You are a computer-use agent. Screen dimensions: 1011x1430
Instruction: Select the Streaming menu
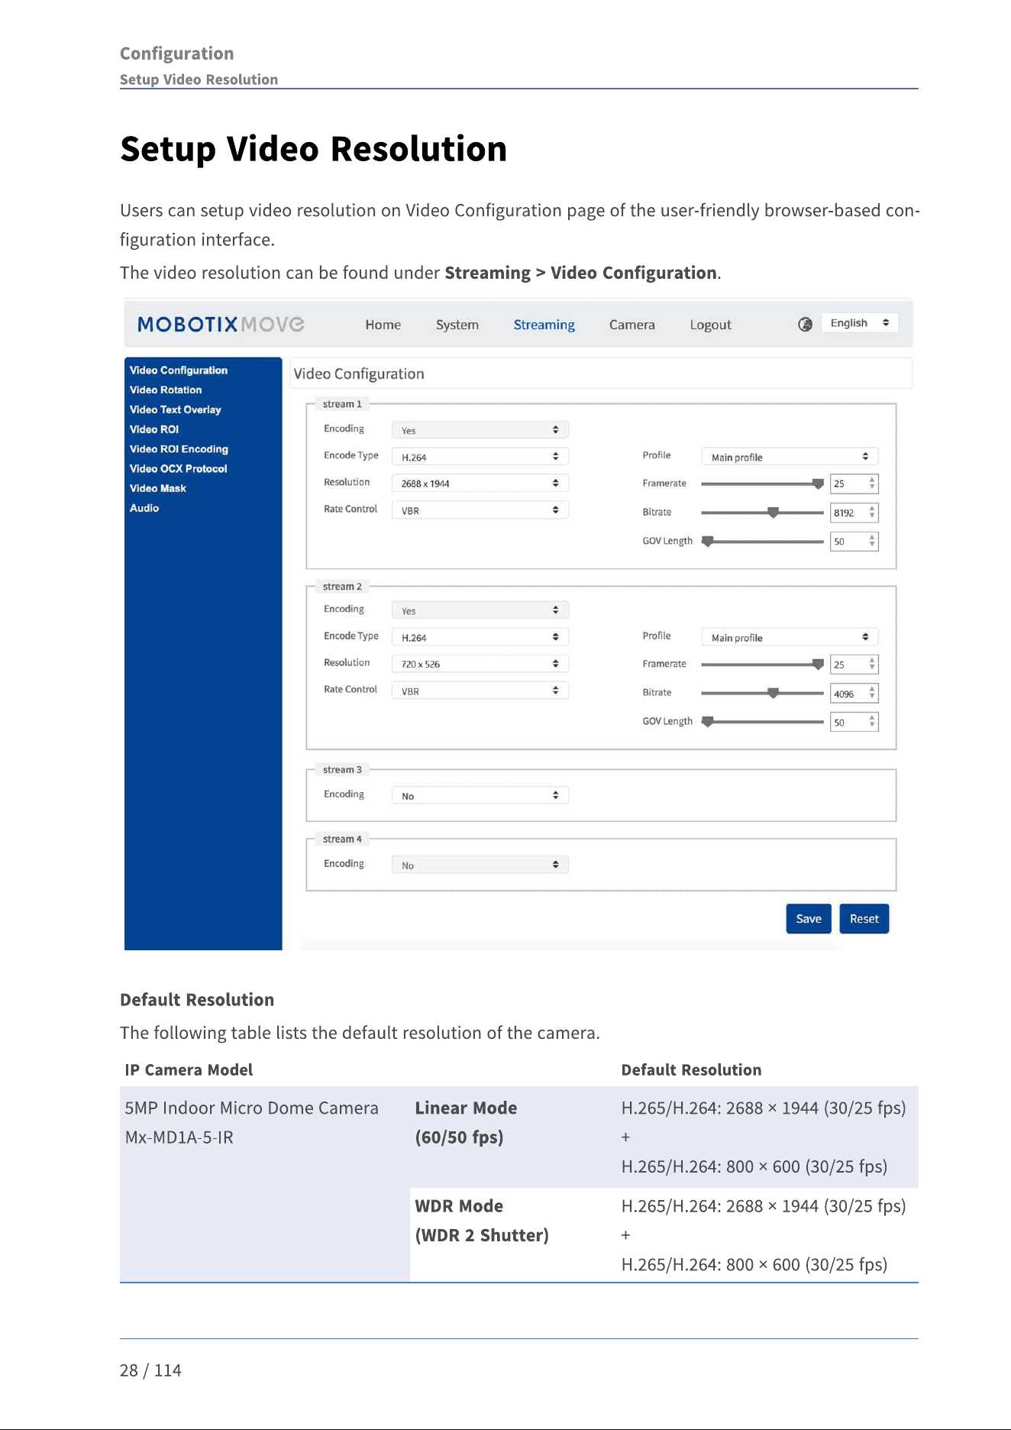click(x=544, y=325)
